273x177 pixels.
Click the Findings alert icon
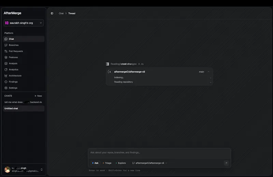point(6,82)
